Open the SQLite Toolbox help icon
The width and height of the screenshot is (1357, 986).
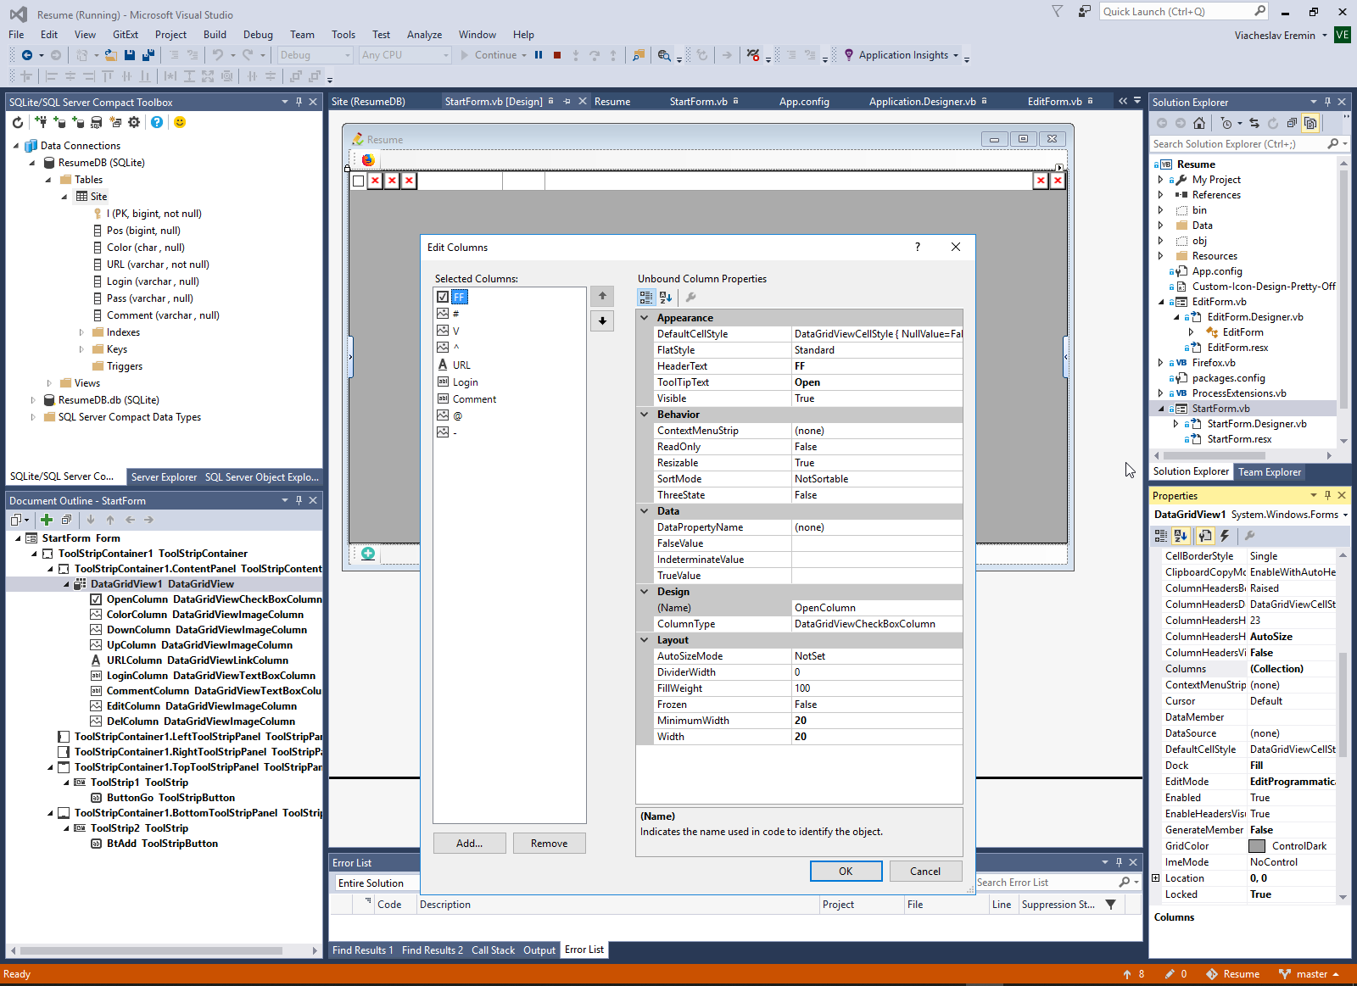[157, 122]
